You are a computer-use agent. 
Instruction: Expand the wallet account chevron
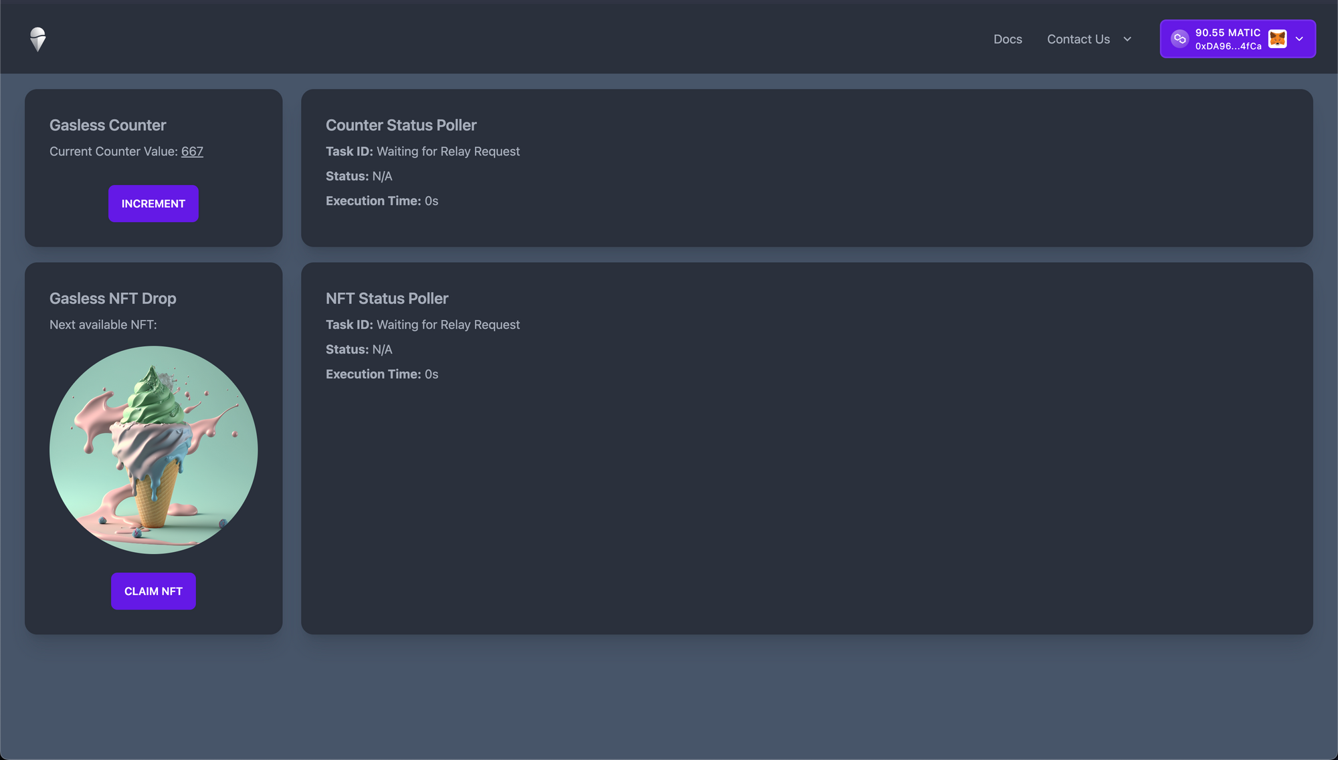(x=1299, y=39)
